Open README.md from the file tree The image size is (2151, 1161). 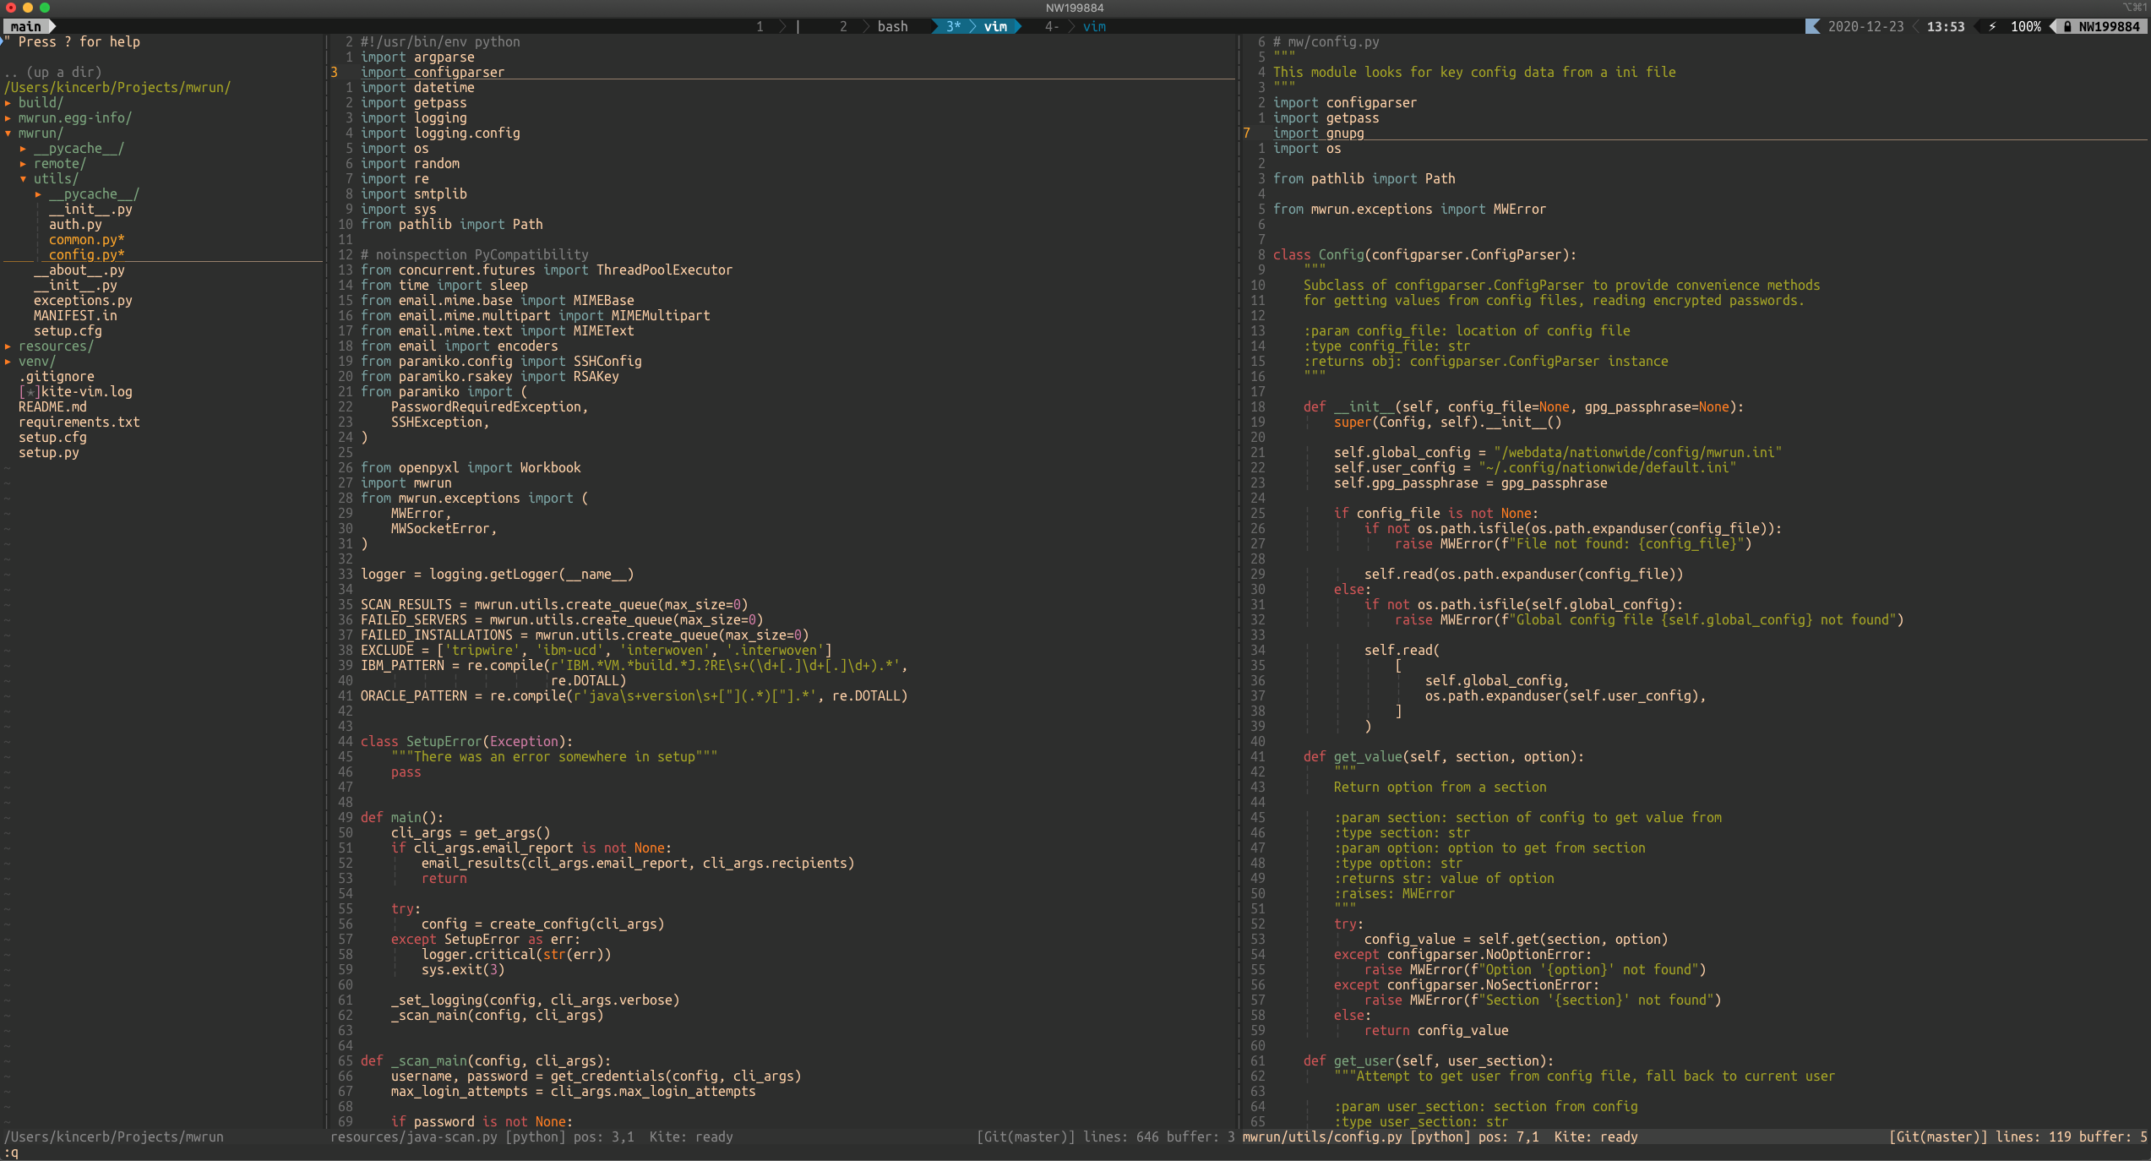52,406
